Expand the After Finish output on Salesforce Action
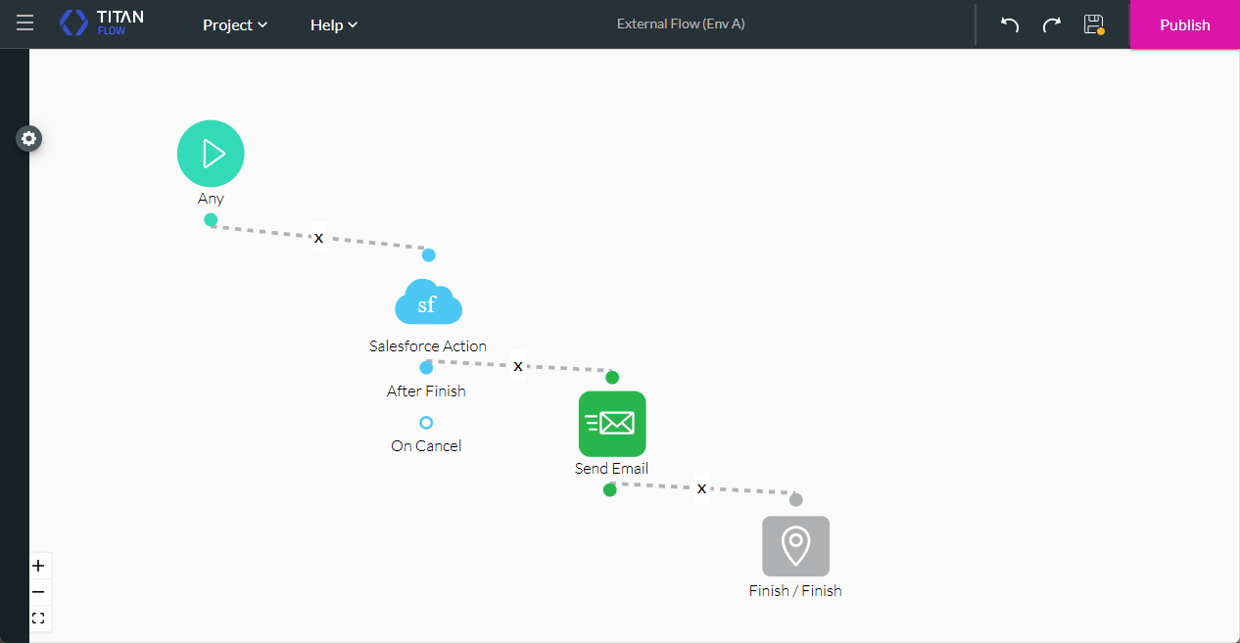Screen dimensions: 1240x643 coord(426,367)
